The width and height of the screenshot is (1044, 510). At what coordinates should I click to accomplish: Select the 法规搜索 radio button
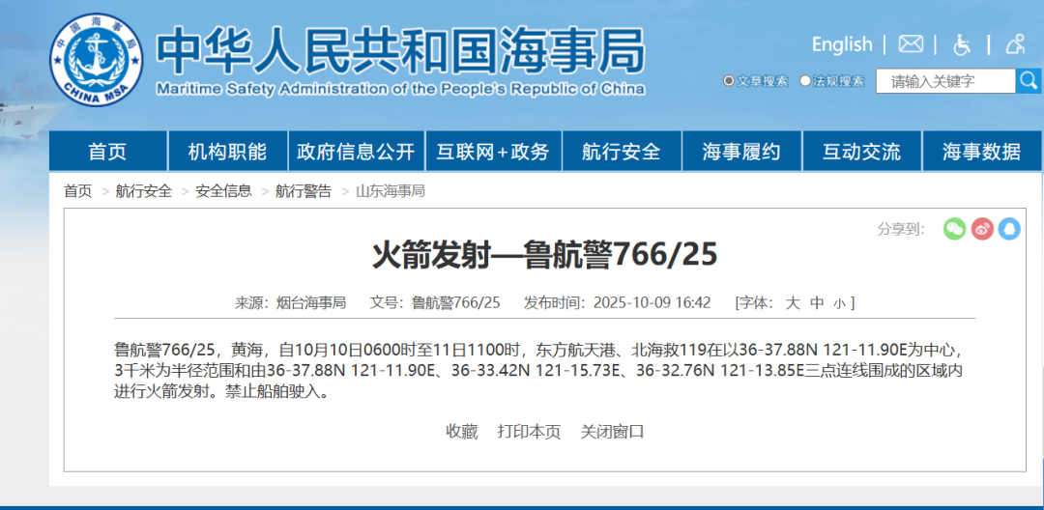point(805,81)
